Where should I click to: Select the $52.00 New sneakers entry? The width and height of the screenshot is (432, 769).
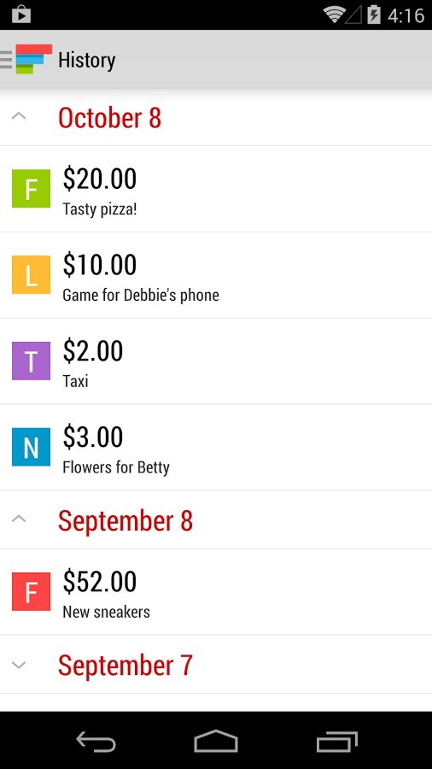coord(216,592)
